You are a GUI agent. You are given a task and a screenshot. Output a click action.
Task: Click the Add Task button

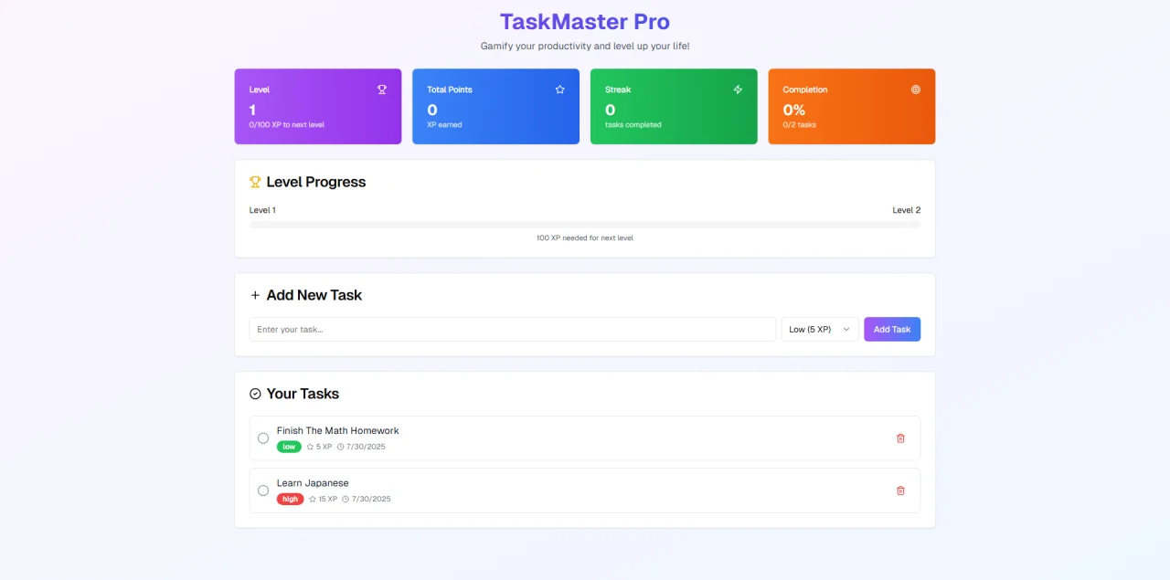tap(892, 329)
